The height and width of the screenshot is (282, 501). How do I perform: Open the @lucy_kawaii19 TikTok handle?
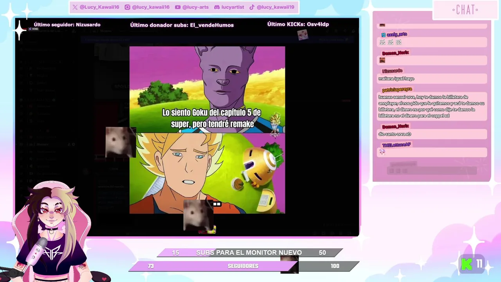(x=276, y=7)
